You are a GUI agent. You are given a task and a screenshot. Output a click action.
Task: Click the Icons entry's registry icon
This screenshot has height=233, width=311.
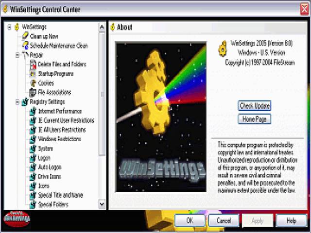[x=33, y=186]
